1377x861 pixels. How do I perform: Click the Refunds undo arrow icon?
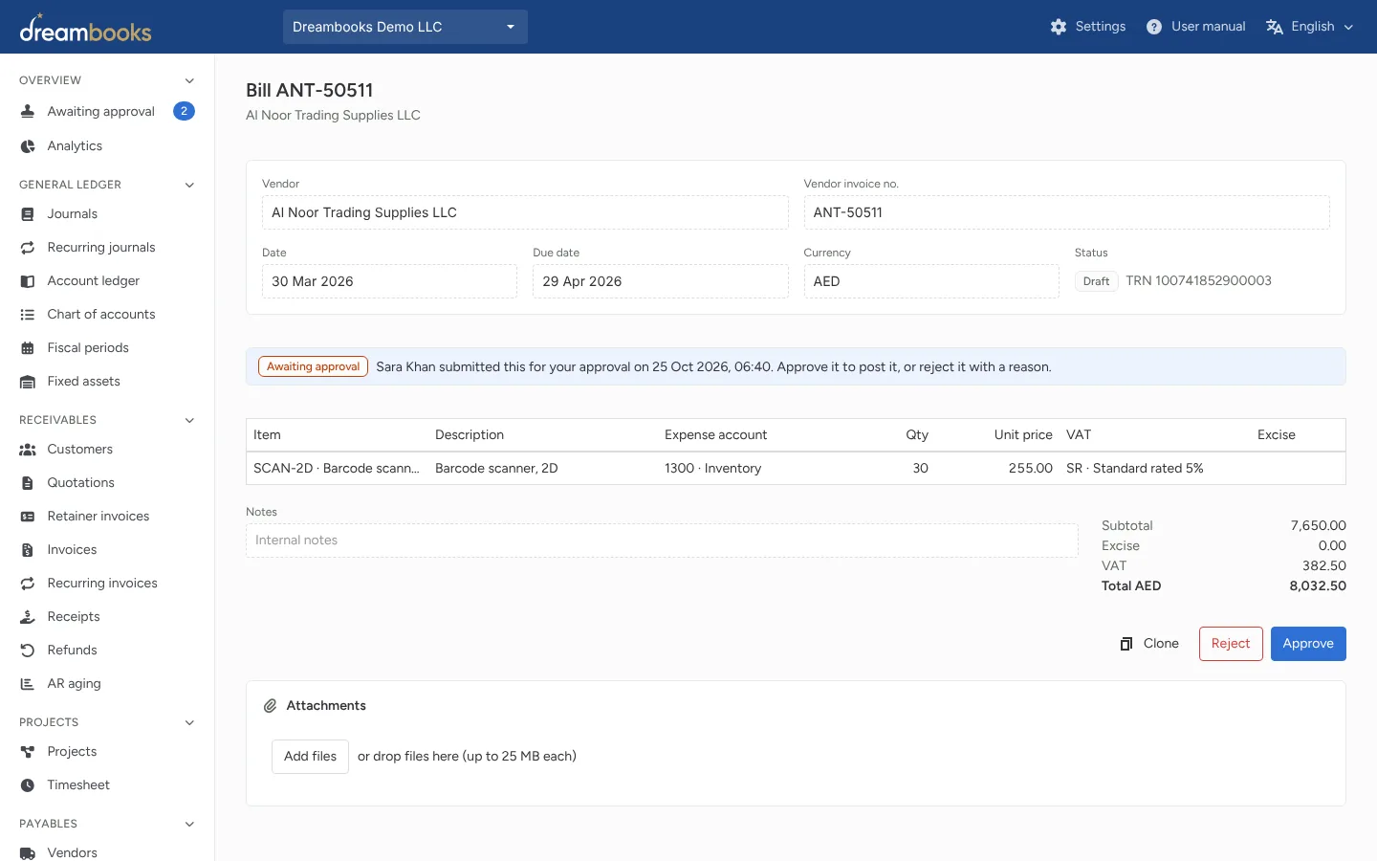(x=28, y=651)
